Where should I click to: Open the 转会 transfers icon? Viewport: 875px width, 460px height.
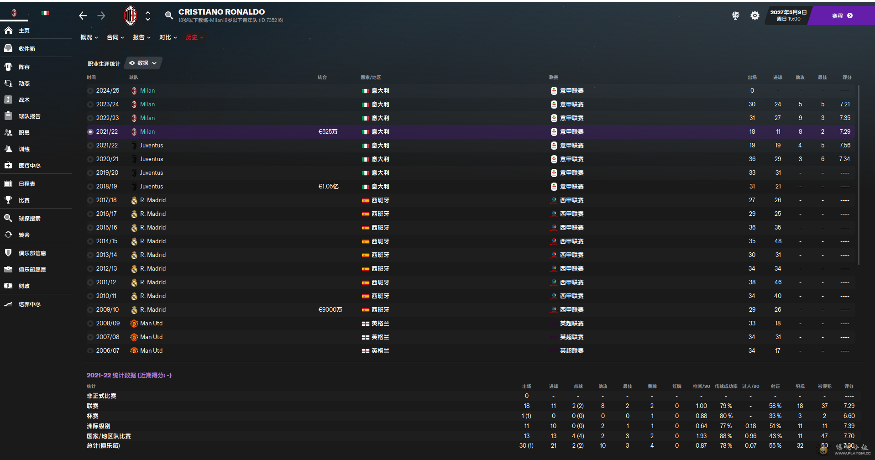pyautogui.click(x=8, y=235)
